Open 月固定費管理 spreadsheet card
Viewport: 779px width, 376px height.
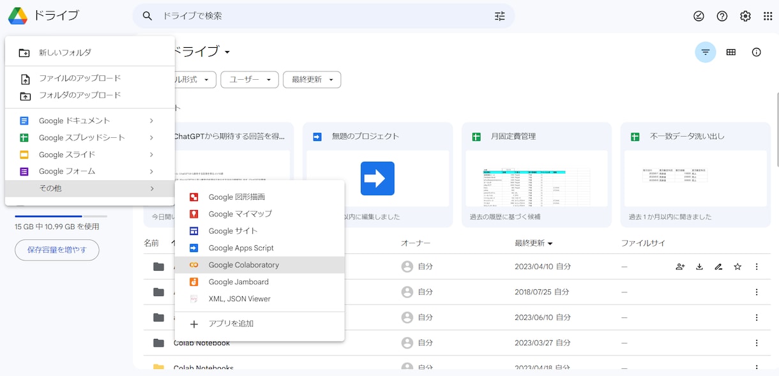click(x=536, y=174)
